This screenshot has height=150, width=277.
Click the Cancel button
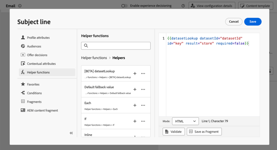[x=234, y=22]
